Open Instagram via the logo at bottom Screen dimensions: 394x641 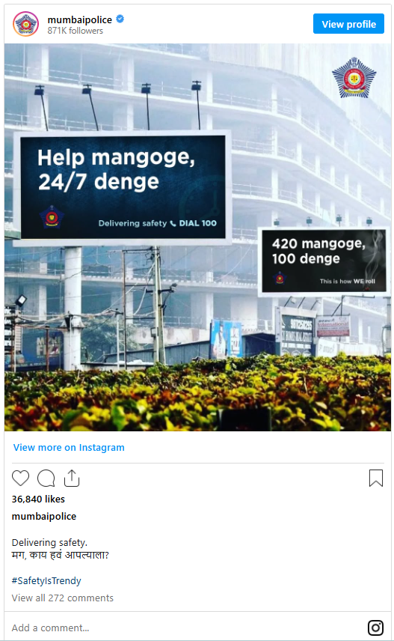click(375, 628)
